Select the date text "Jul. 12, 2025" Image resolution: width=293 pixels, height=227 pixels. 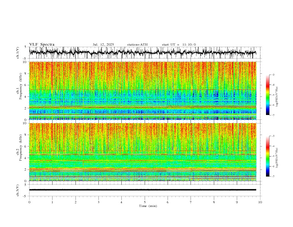[103, 45]
